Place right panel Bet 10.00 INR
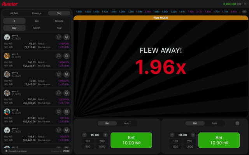This screenshot has width=249, height=155. [x=219, y=140]
